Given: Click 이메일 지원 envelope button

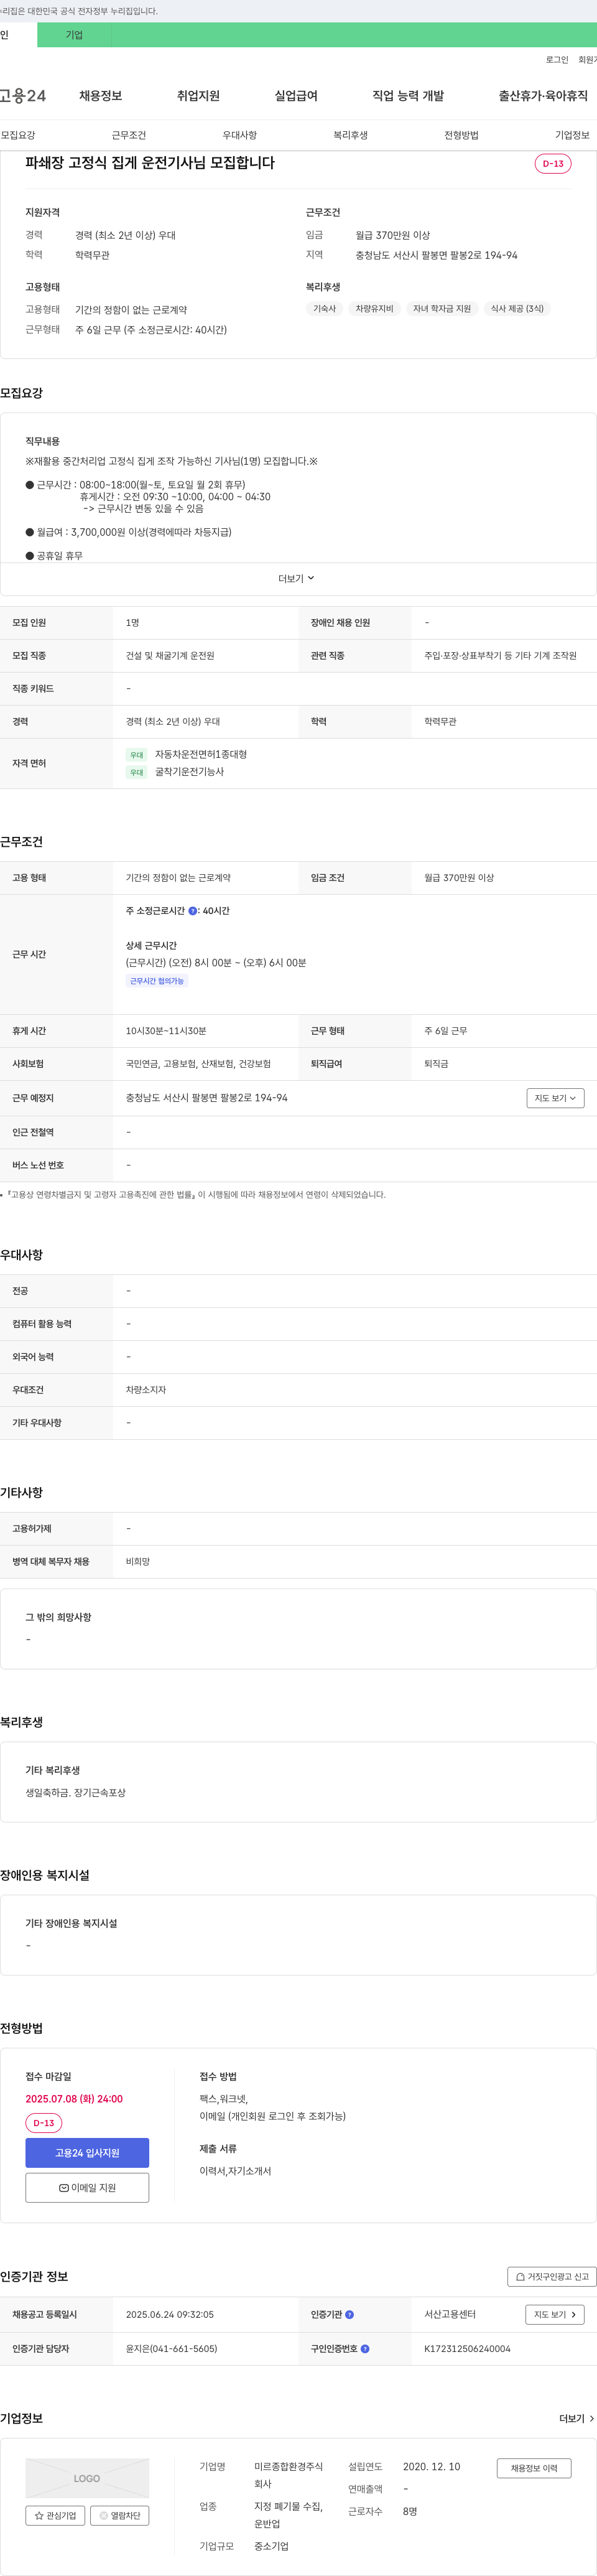Looking at the screenshot, I should [87, 2187].
